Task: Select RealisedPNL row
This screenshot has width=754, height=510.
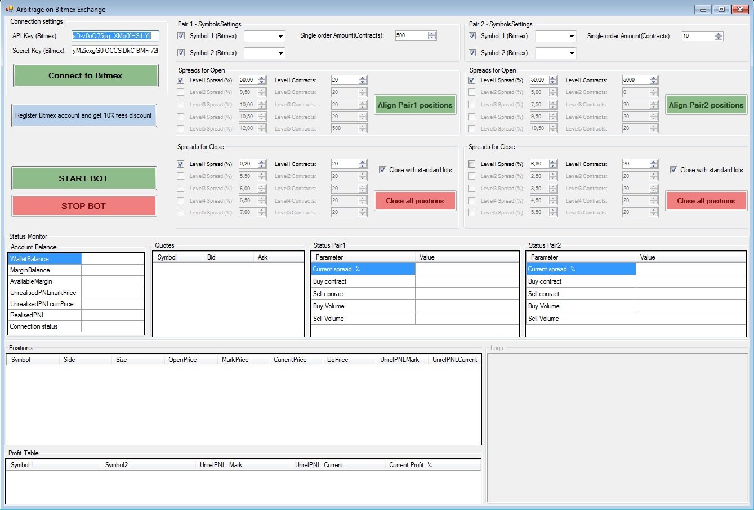Action: [x=76, y=315]
